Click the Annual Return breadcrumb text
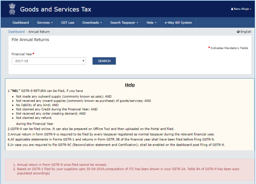The width and height of the screenshot is (256, 184). (39, 32)
